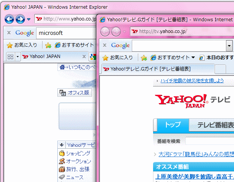Open おすすめサイト dropdown in Yahoo!テレビ window
Screen dimensions: 234x182
tap(173, 58)
